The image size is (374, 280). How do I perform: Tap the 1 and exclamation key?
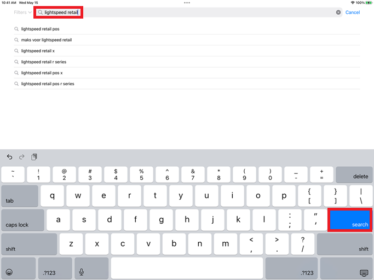(x=39, y=174)
